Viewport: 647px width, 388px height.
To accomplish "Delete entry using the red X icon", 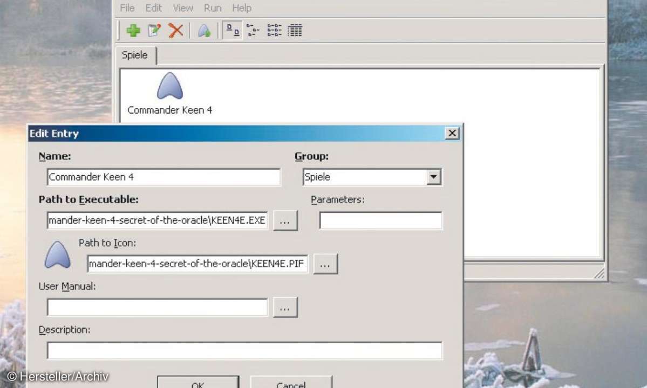I will point(176,31).
